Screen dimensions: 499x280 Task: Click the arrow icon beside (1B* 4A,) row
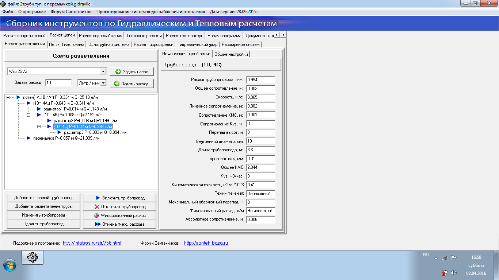pyautogui.click(x=28, y=103)
